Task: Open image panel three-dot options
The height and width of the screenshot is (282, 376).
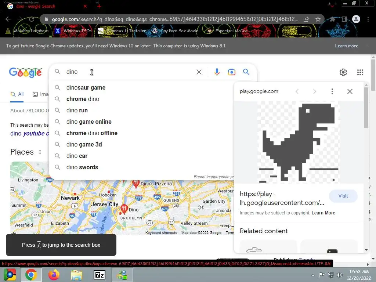Action: (332, 91)
